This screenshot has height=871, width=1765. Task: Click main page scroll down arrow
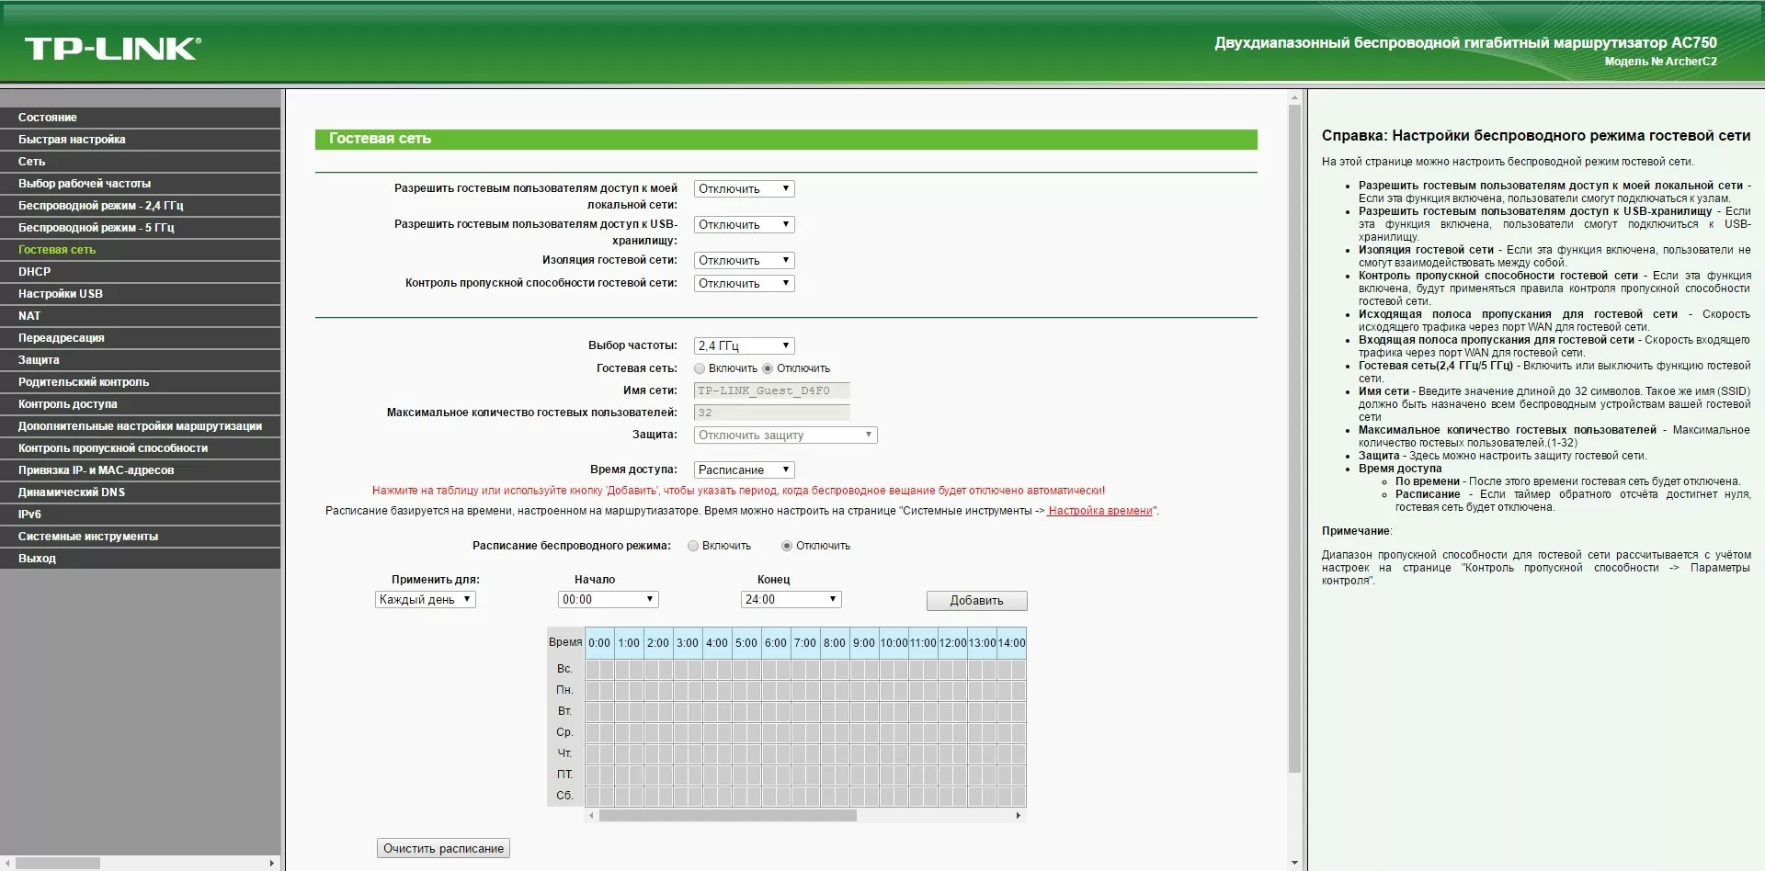coord(1294,864)
